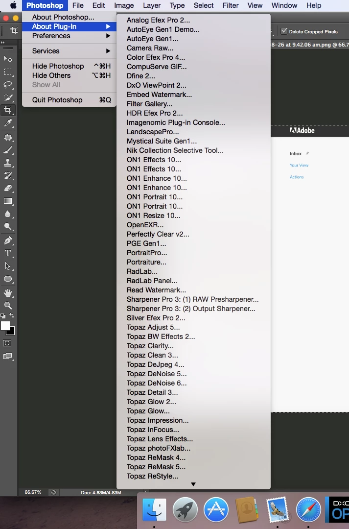Open the Apple menu
The width and height of the screenshot is (349, 529).
[x=13, y=5]
